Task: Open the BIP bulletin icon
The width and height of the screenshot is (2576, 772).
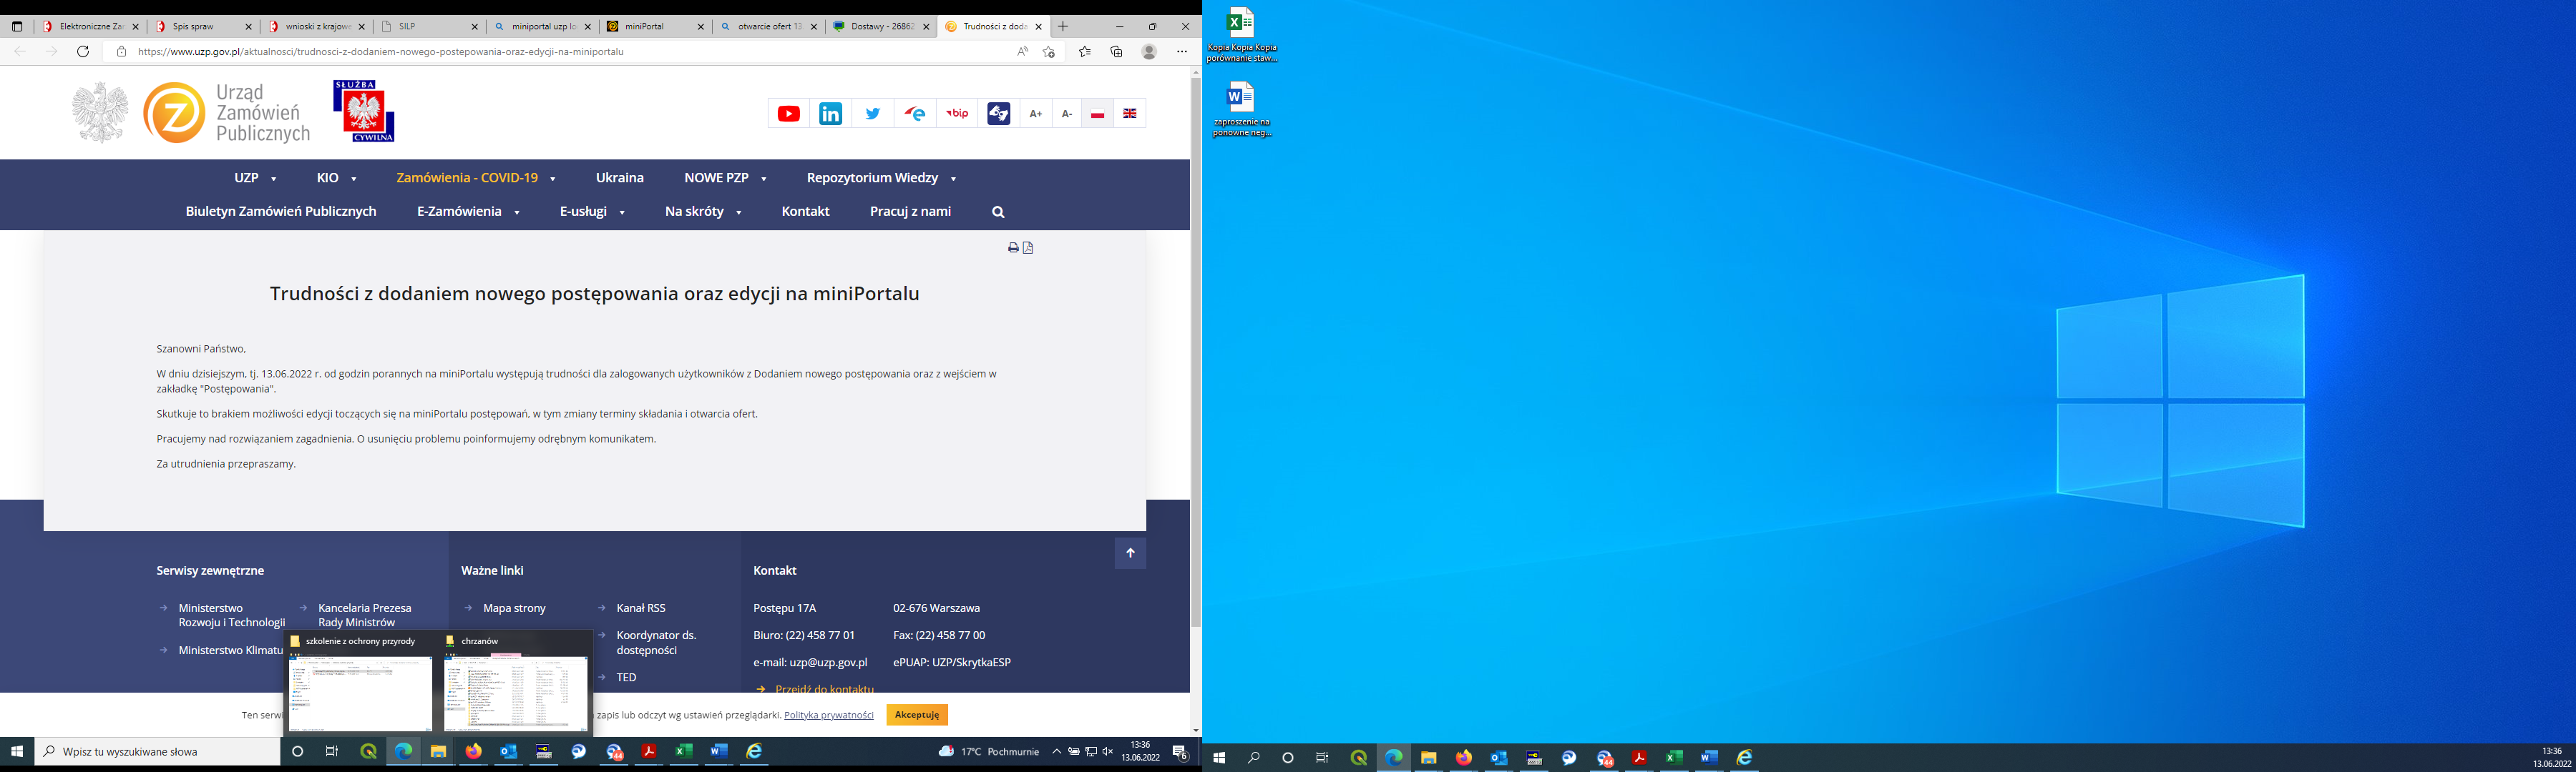Action: 957,114
